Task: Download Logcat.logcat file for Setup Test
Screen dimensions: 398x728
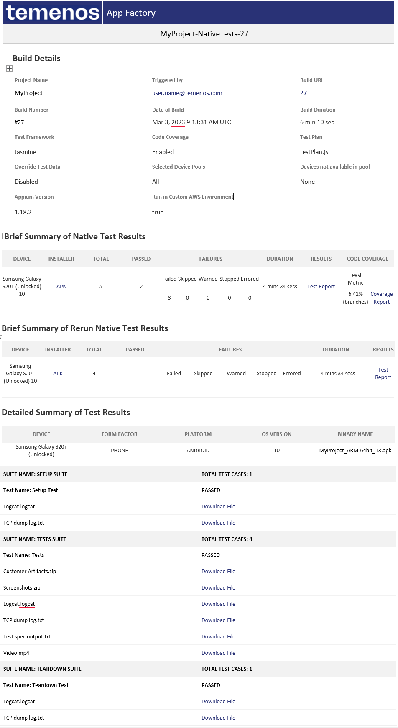Action: (x=218, y=507)
